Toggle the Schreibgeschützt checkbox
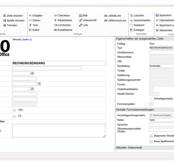The height and width of the screenshot is (166, 174). [151, 99]
